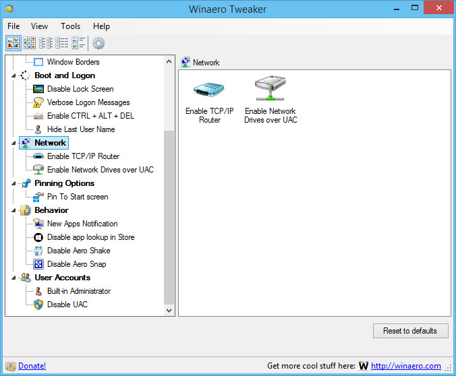Click the Reset to defaults button
The image size is (456, 376).
coord(410,331)
